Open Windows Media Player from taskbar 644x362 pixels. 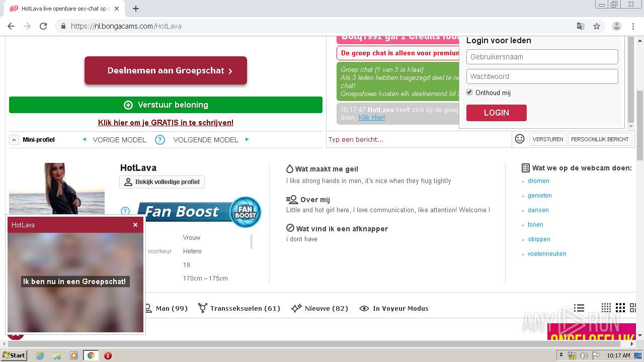(74, 355)
